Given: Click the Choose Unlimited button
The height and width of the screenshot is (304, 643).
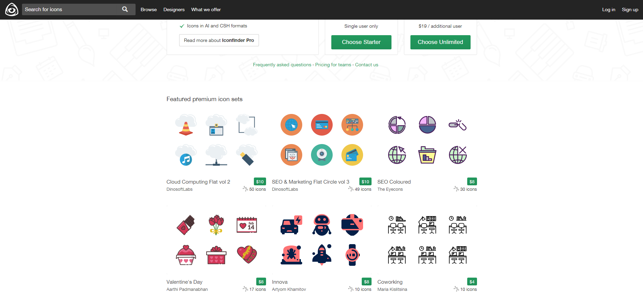Looking at the screenshot, I should click(x=440, y=42).
